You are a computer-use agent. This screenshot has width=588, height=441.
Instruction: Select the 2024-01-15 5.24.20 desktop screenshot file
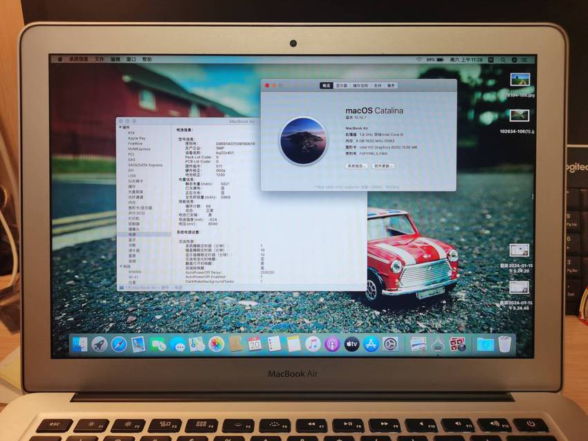pos(519,250)
